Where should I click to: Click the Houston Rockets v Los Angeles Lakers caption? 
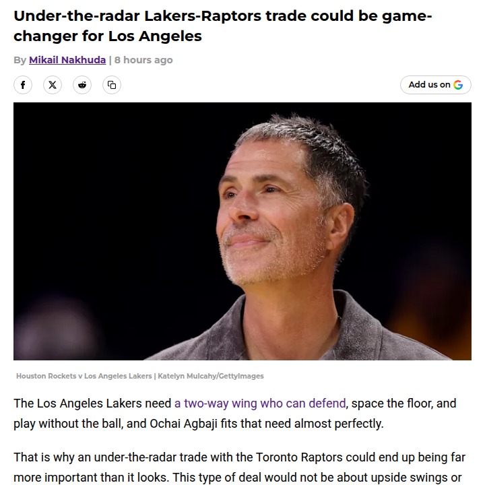[x=84, y=376]
